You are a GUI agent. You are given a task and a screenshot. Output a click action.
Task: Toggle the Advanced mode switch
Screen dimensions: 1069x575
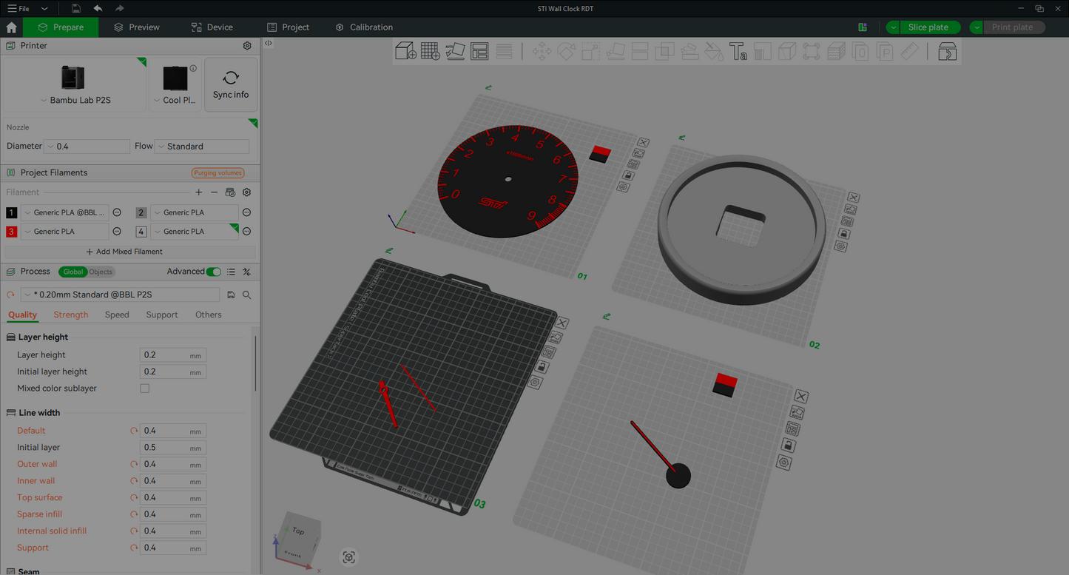(214, 272)
